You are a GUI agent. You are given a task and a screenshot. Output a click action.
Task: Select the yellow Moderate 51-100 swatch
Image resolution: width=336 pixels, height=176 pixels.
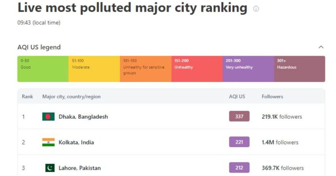[x=94, y=69]
